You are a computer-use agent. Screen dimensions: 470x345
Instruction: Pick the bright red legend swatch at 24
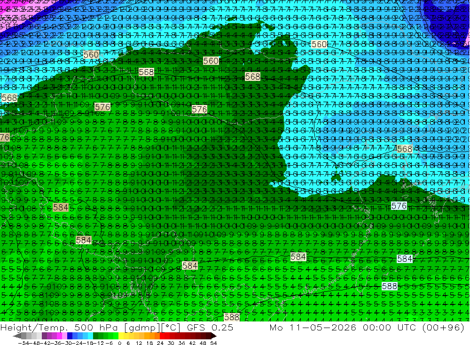point(162,336)
